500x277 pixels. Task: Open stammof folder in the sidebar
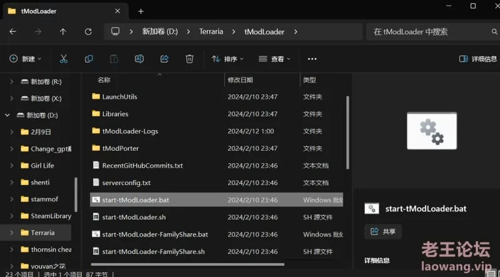coord(44,199)
